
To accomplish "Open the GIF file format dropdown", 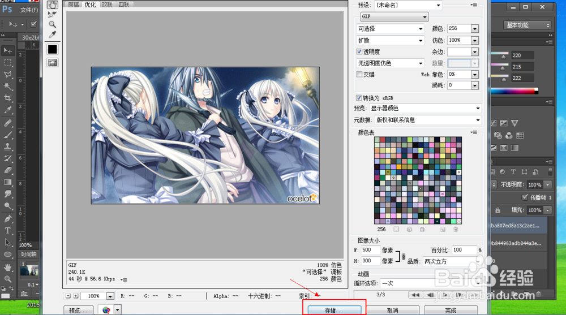I will 394,16.
